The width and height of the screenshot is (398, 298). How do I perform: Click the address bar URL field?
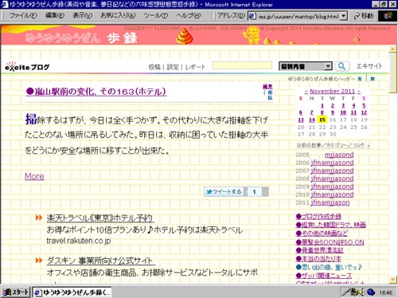click(x=298, y=16)
